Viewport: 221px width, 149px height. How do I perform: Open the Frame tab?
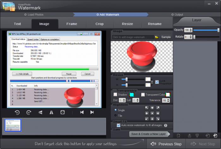pyautogui.click(x=72, y=24)
